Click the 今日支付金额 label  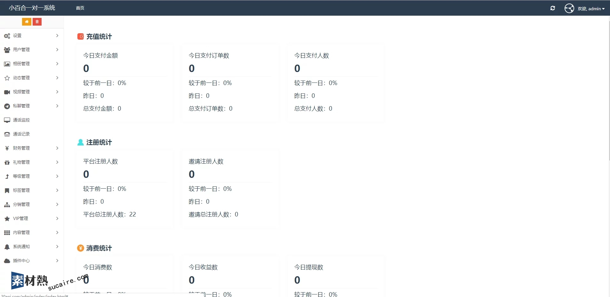(100, 56)
